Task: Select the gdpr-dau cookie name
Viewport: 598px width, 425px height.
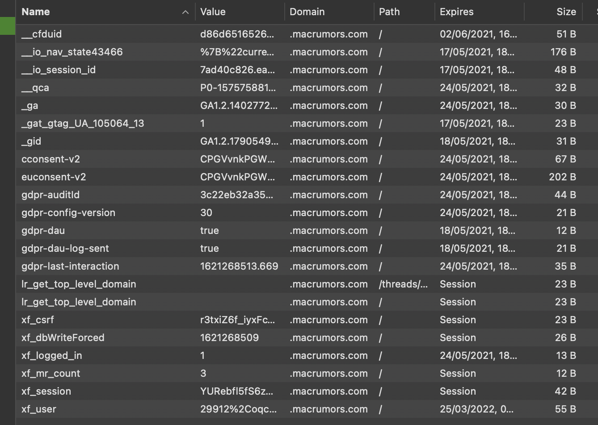Action: [x=43, y=231]
